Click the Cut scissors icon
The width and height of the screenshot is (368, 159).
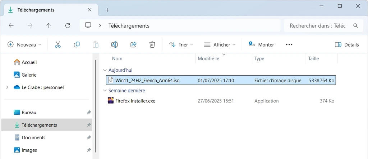click(58, 45)
